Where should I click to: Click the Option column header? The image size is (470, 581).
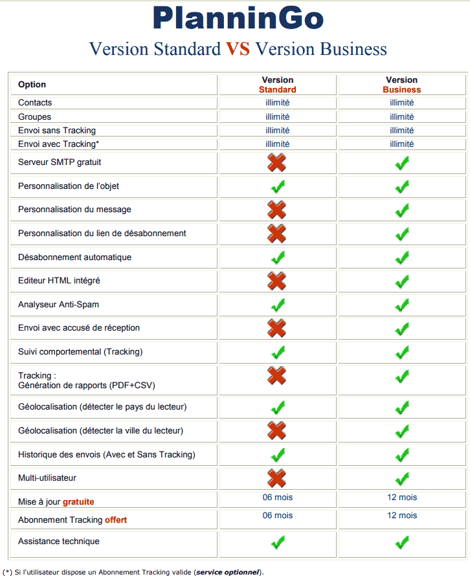tap(32, 85)
